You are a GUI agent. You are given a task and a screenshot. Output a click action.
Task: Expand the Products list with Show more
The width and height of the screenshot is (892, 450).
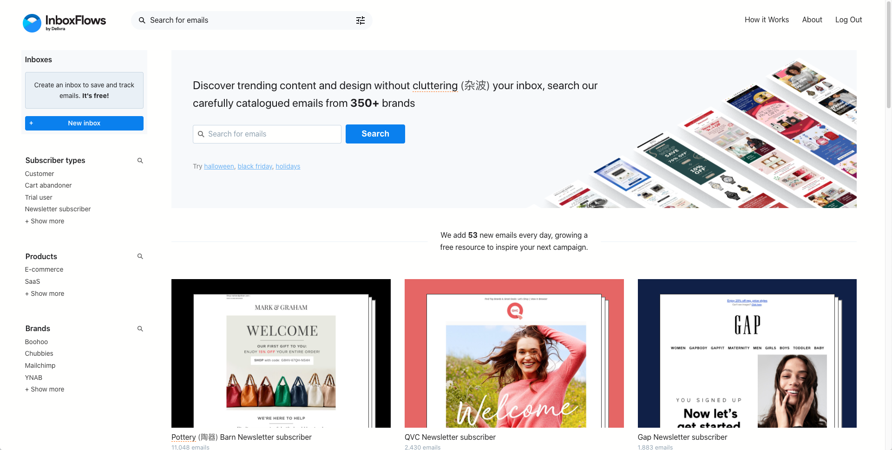pyautogui.click(x=45, y=293)
